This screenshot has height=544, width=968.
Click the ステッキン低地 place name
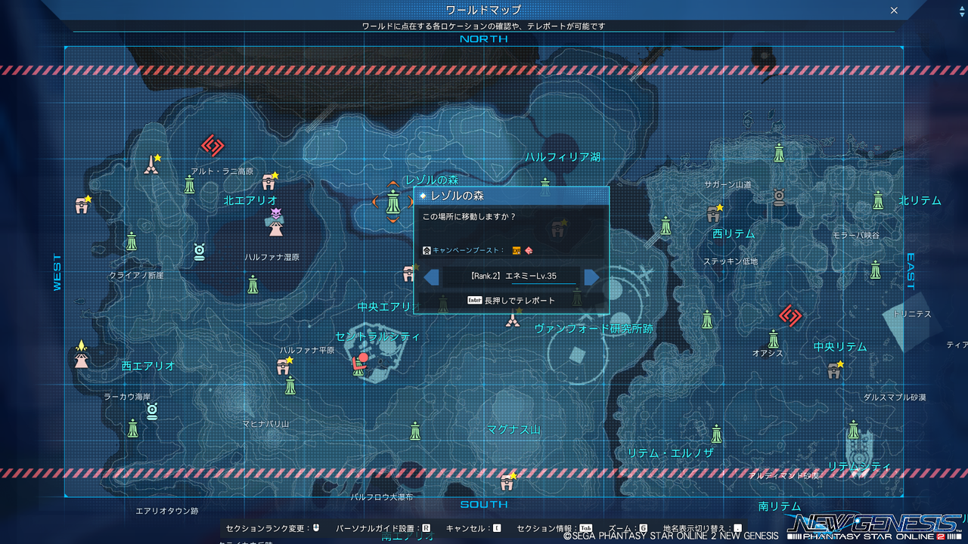point(731,261)
